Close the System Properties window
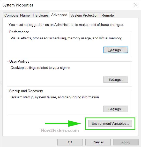 136,5
